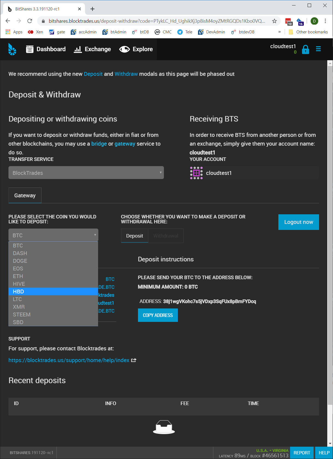The width and height of the screenshot is (333, 459).
Task: Close the BitShares browser tab
Action: pyautogui.click(x=79, y=9)
